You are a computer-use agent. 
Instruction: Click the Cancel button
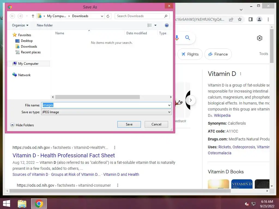(156, 124)
